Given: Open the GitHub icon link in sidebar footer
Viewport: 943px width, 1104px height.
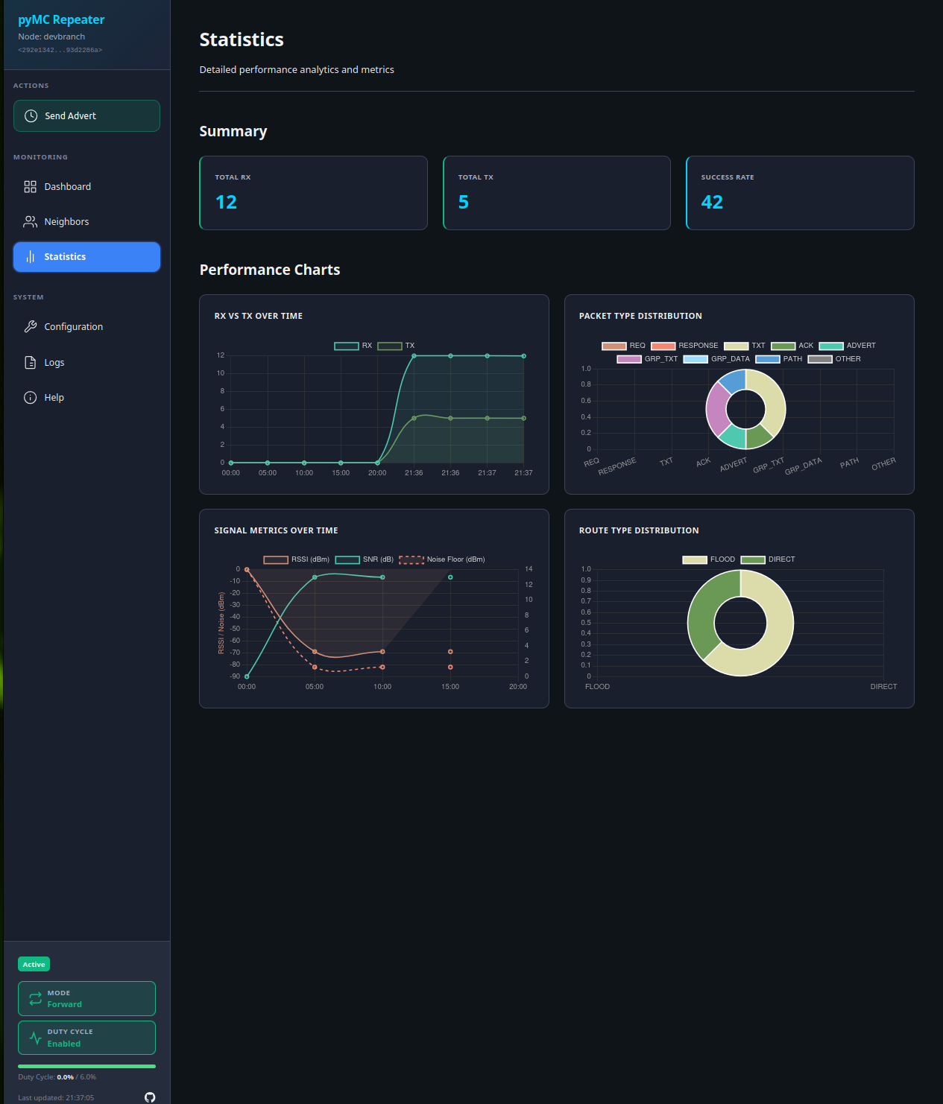Looking at the screenshot, I should [150, 1097].
